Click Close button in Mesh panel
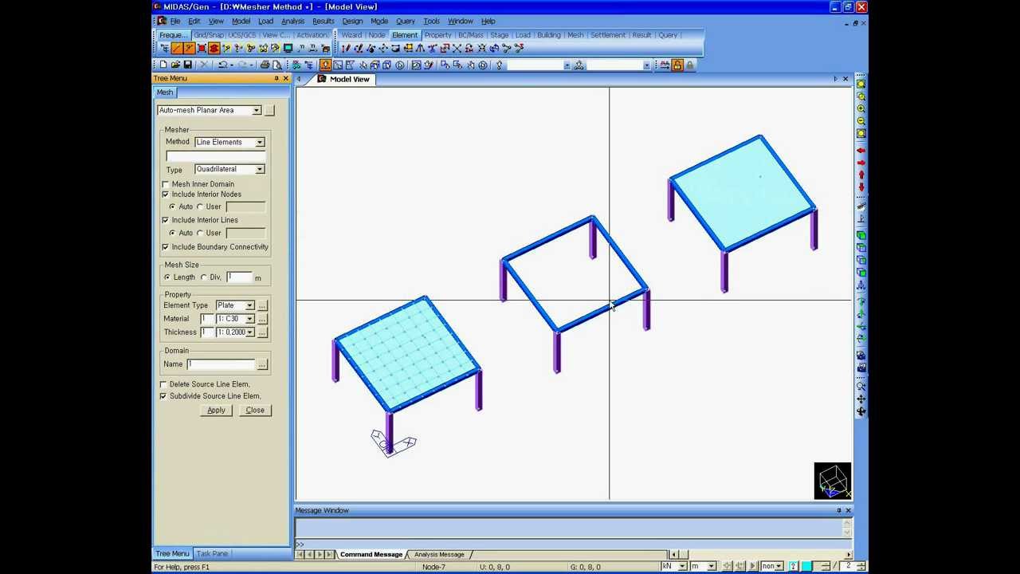 [255, 410]
